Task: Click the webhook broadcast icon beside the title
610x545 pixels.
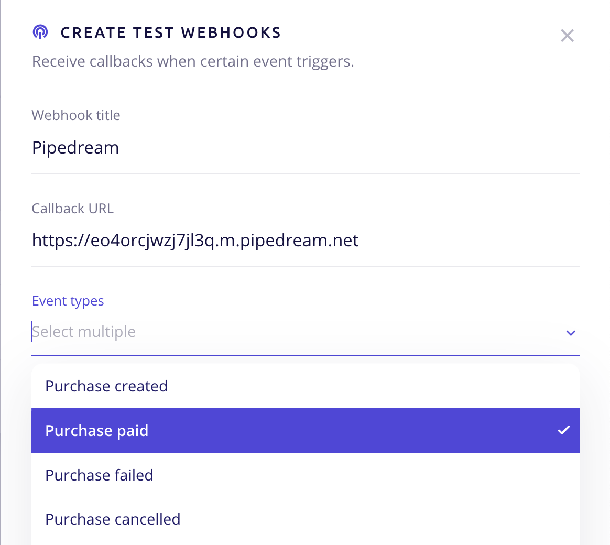Action: (x=40, y=31)
